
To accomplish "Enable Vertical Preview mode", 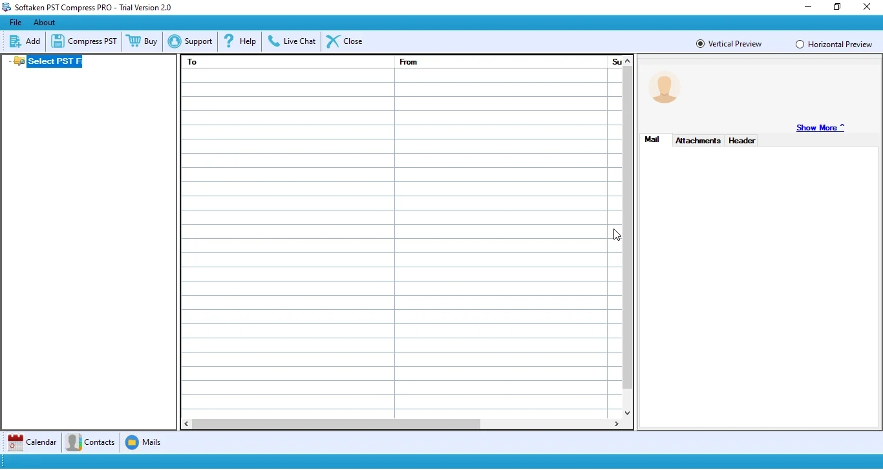I will 702,43.
